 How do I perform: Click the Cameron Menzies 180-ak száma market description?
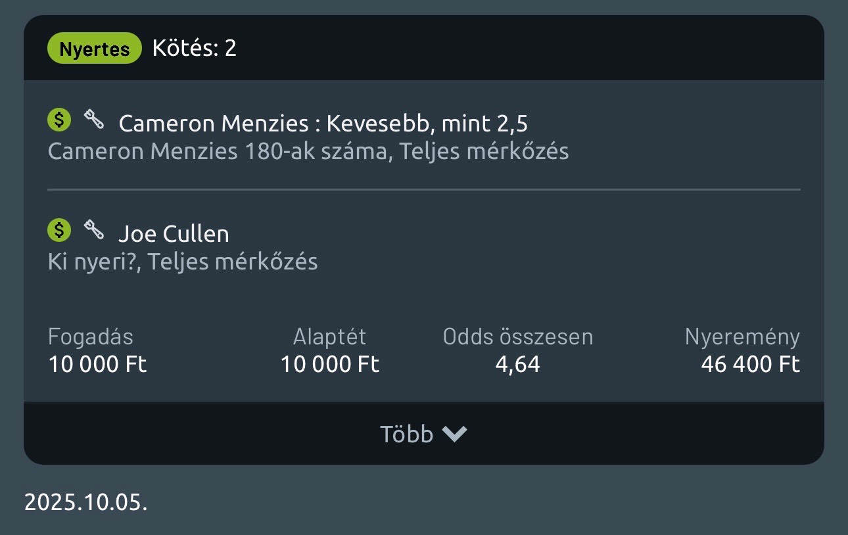[308, 152]
